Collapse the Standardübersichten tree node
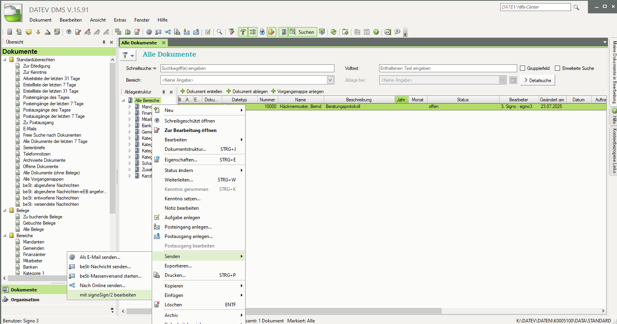Screen dimensions: 617x324 (5, 60)
